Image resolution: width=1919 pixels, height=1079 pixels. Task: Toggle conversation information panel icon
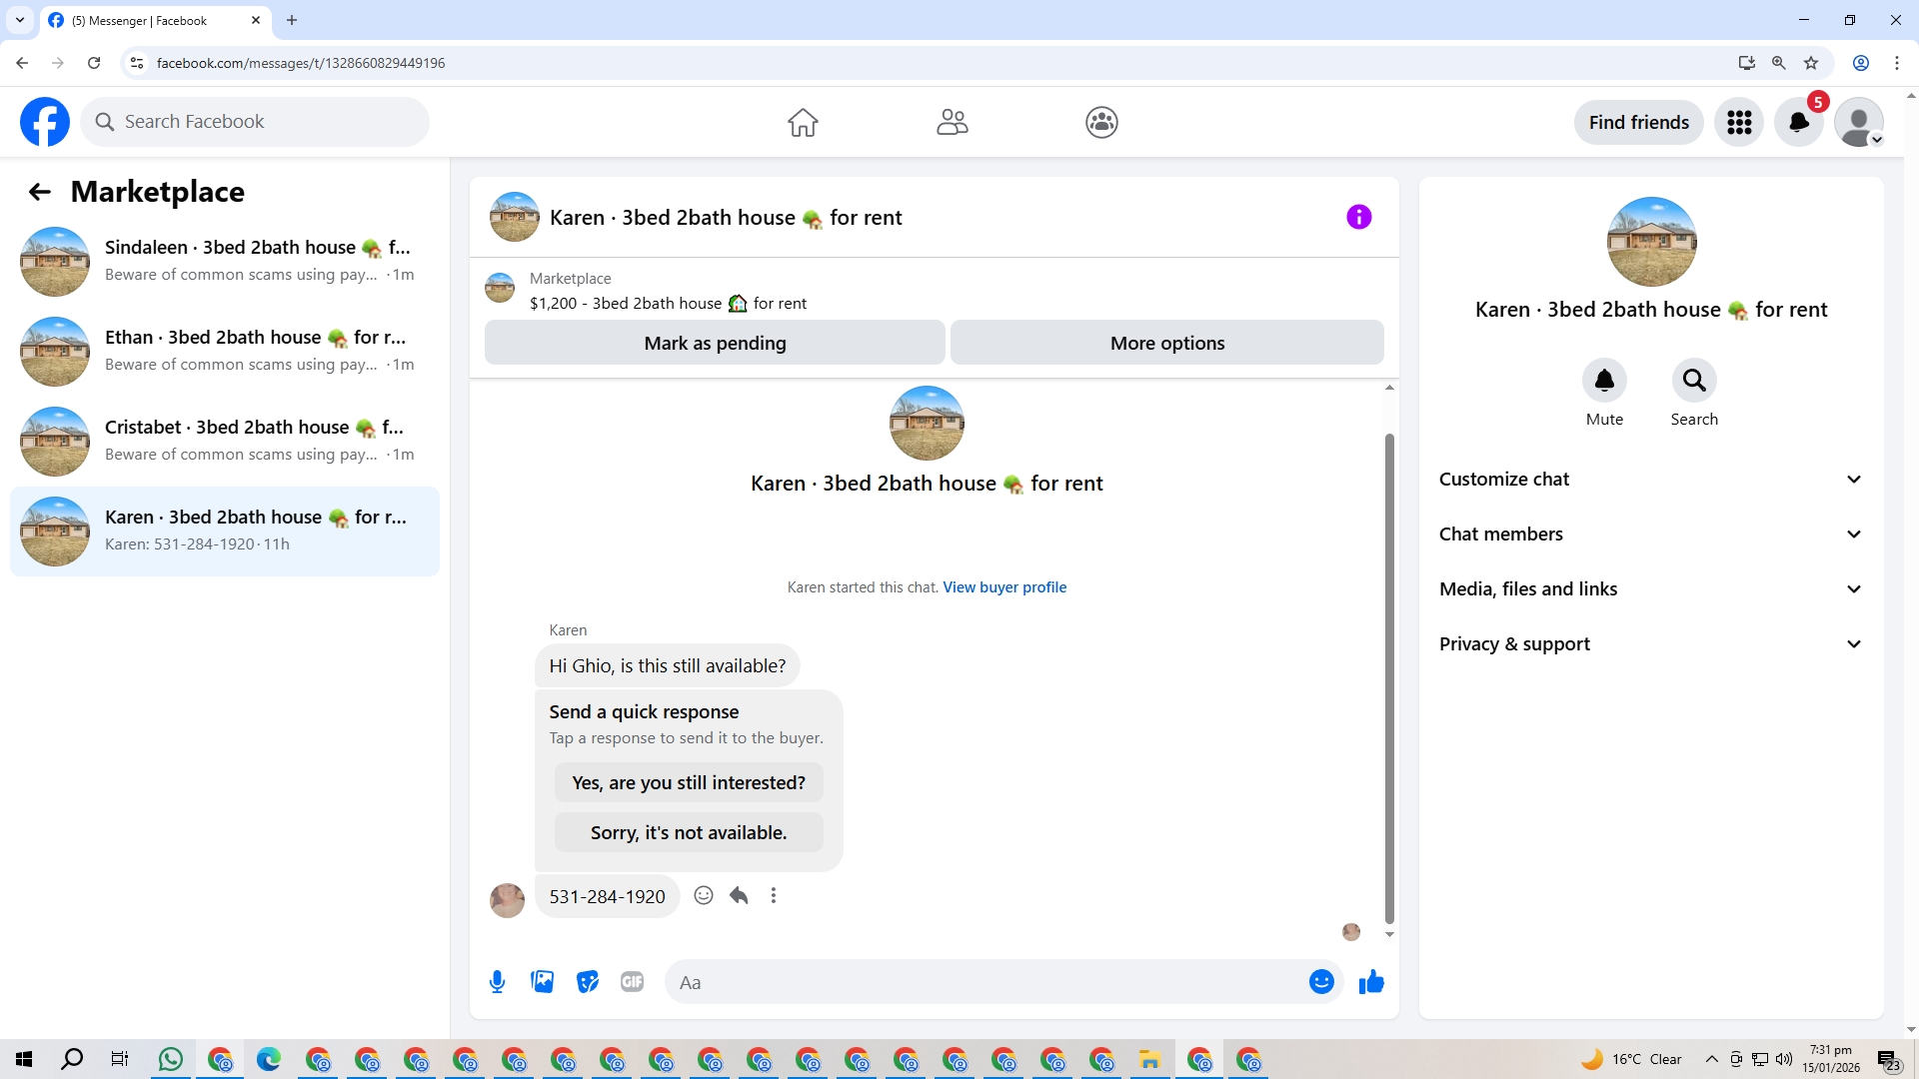point(1358,217)
